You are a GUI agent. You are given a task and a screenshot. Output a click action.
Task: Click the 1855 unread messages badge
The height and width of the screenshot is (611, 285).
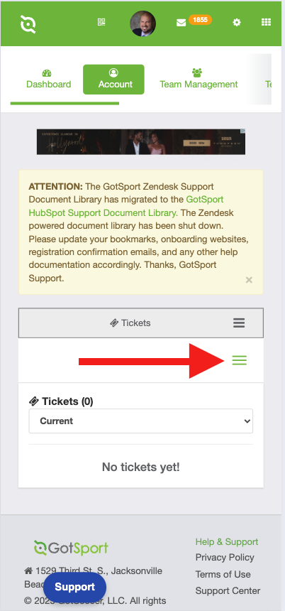point(200,19)
